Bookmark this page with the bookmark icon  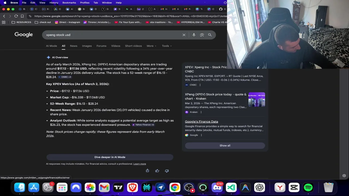point(22,16)
